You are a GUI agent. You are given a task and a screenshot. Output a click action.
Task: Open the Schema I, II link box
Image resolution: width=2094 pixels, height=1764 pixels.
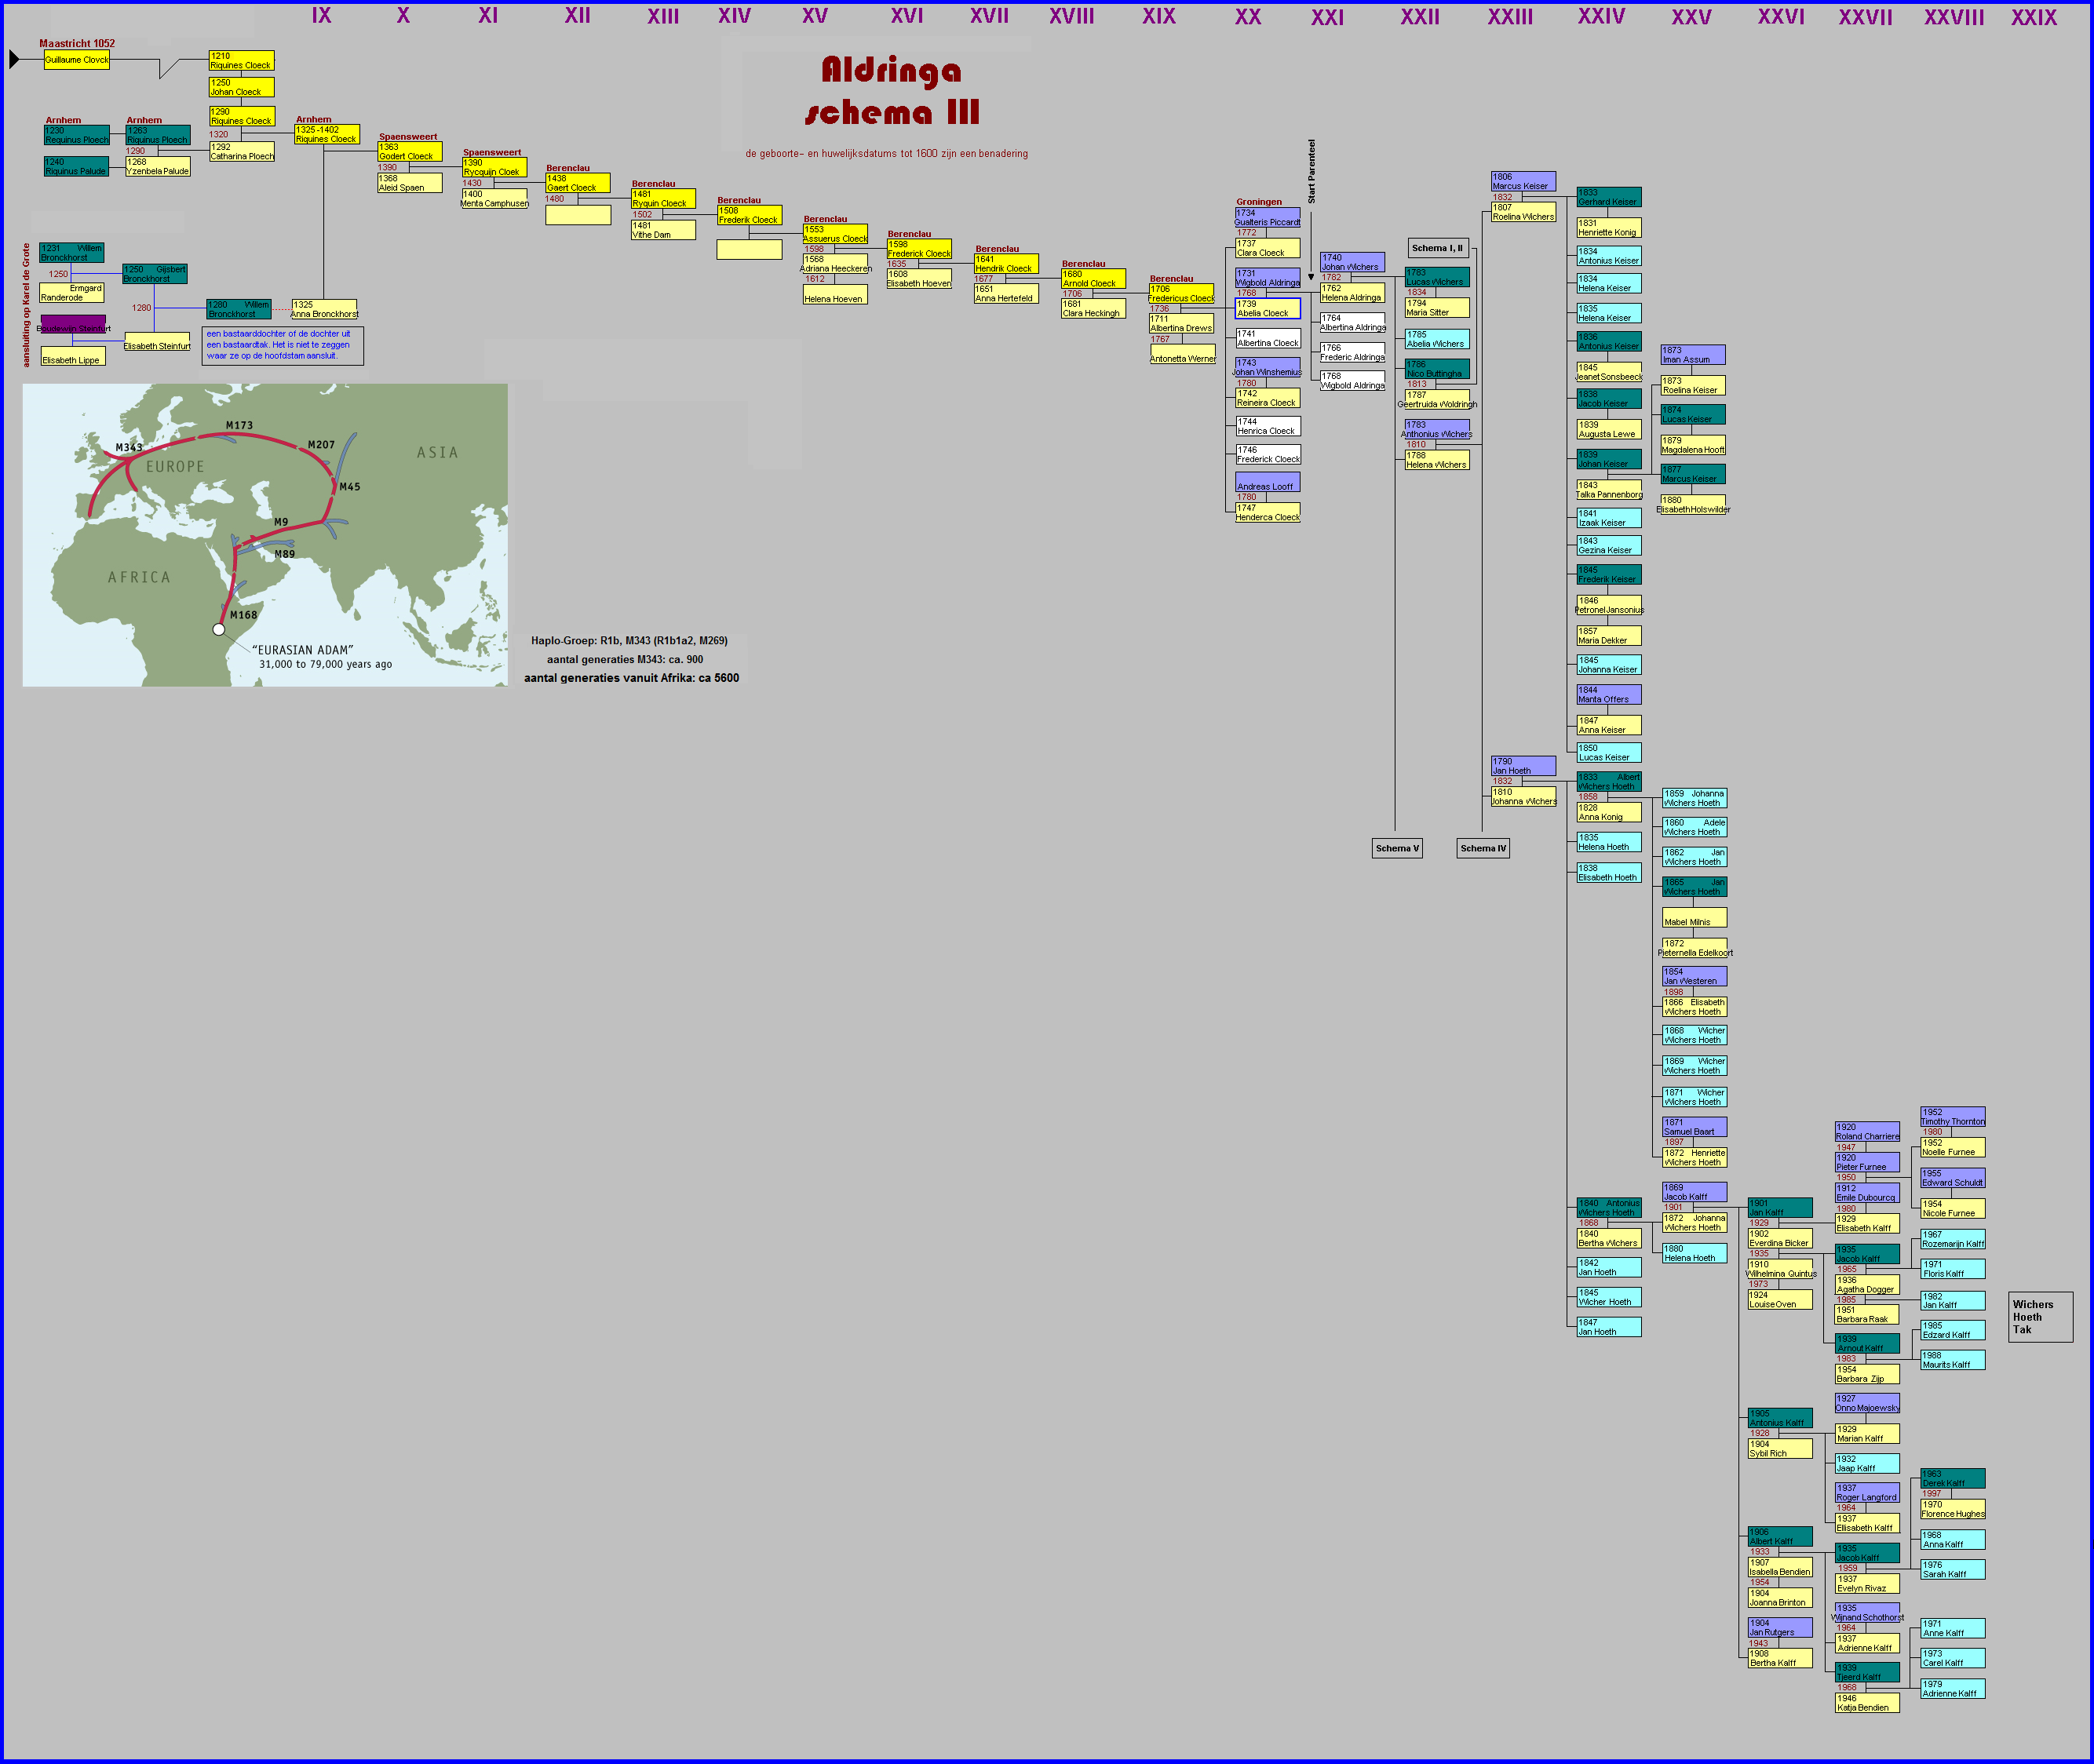tap(1437, 248)
